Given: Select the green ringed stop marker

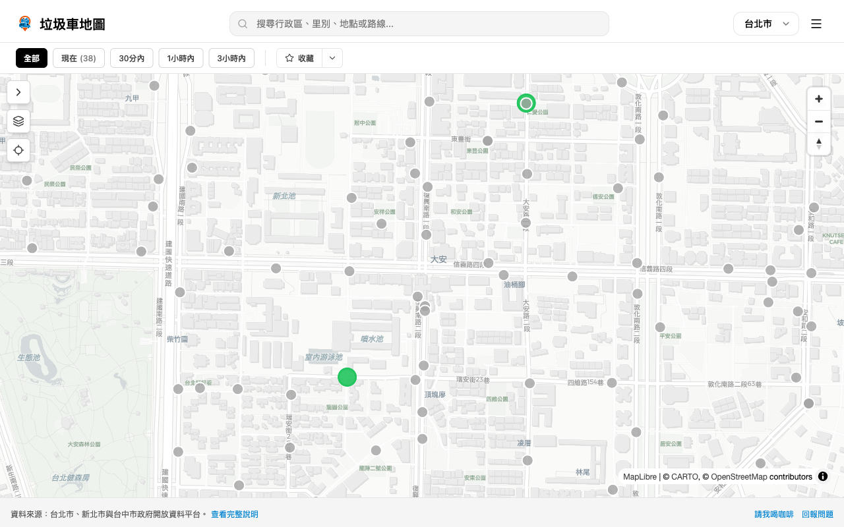Looking at the screenshot, I should click(x=526, y=103).
